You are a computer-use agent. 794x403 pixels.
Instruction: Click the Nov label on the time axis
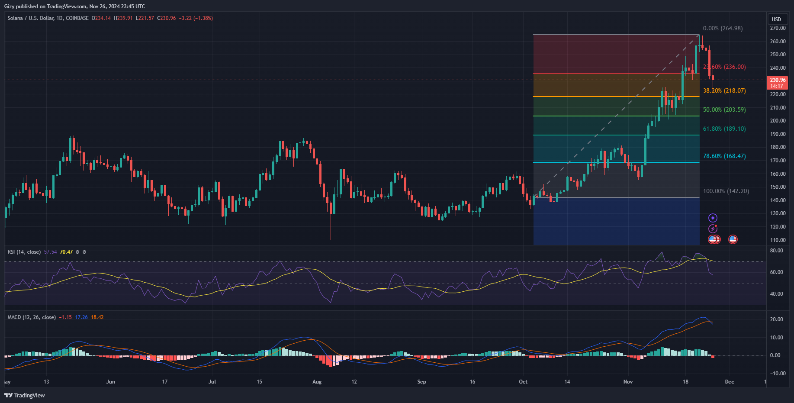pyautogui.click(x=628, y=382)
